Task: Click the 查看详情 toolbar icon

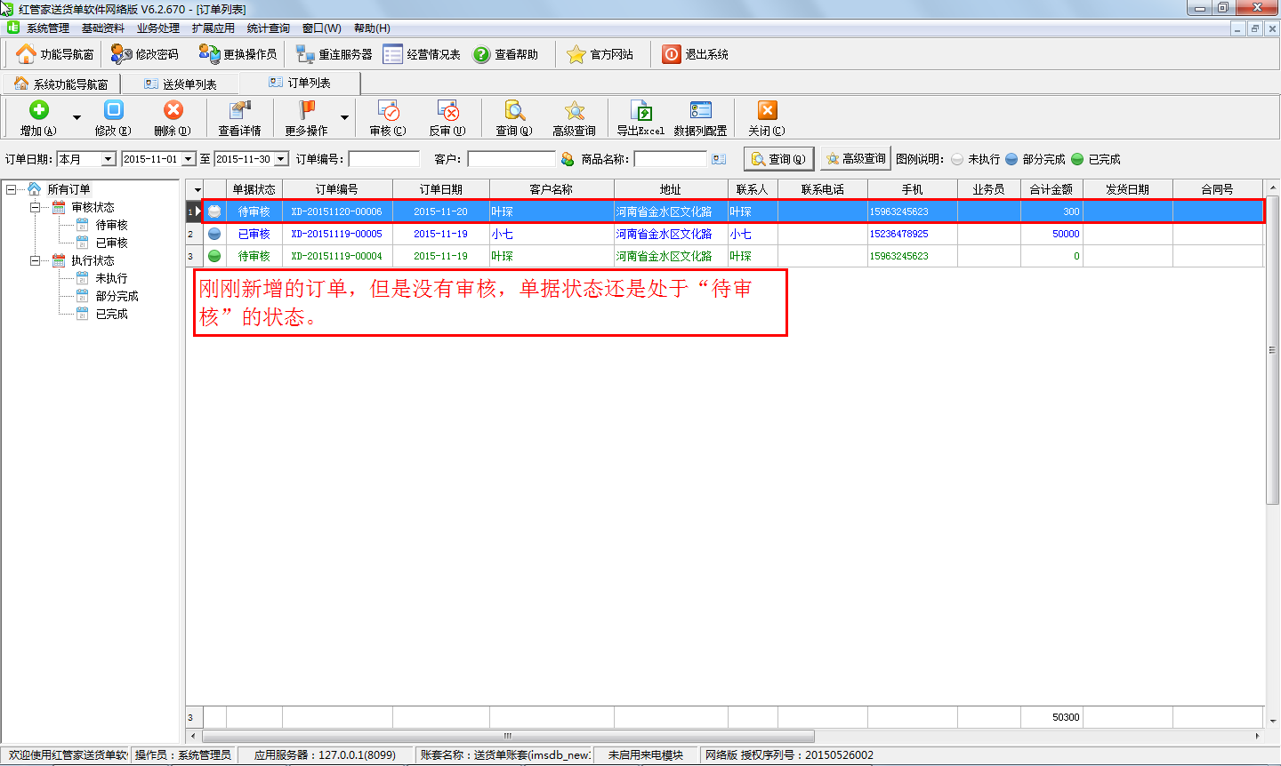Action: [240, 110]
